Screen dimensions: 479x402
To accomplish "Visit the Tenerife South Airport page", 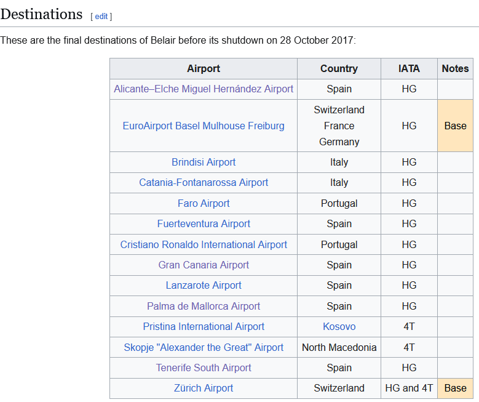I will coord(204,368).
